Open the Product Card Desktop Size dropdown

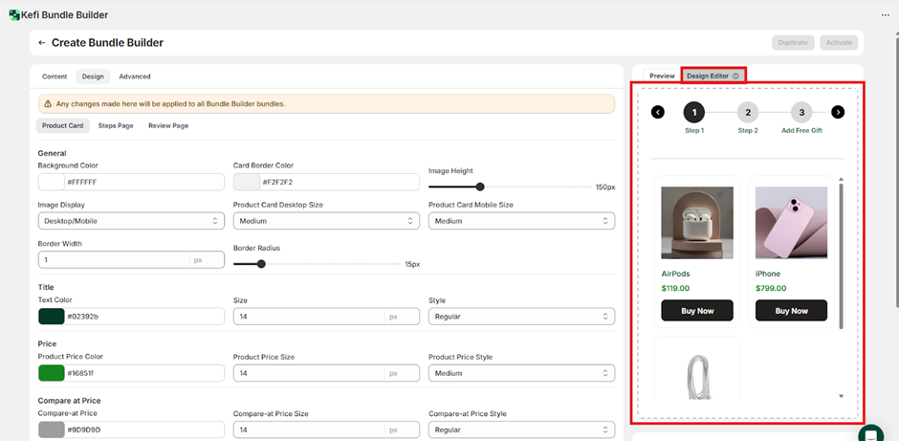click(326, 221)
